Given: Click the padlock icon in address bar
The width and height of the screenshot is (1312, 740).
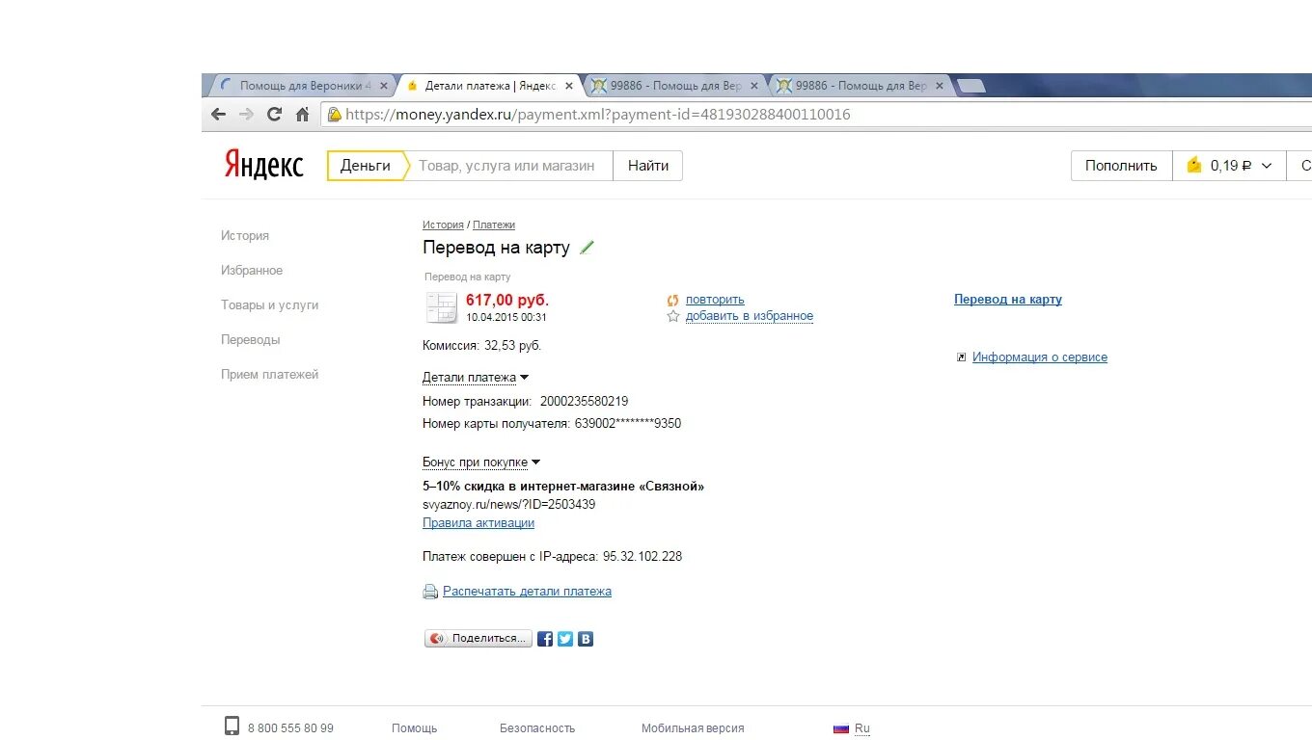Looking at the screenshot, I should click(x=335, y=115).
